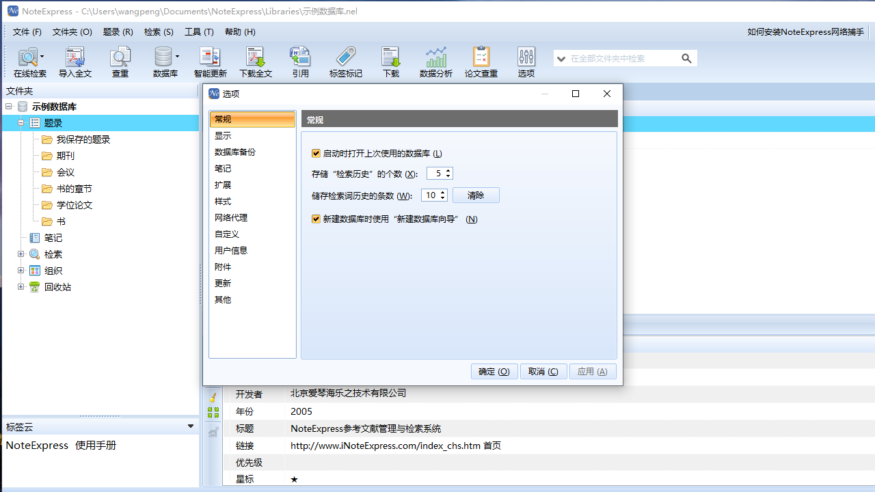The height and width of the screenshot is (492, 875).
Task: Toggle the 启动时打开上次使用的数据库 option off
Action: click(316, 153)
